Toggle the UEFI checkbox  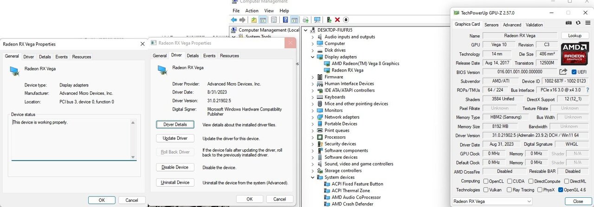click(x=574, y=72)
